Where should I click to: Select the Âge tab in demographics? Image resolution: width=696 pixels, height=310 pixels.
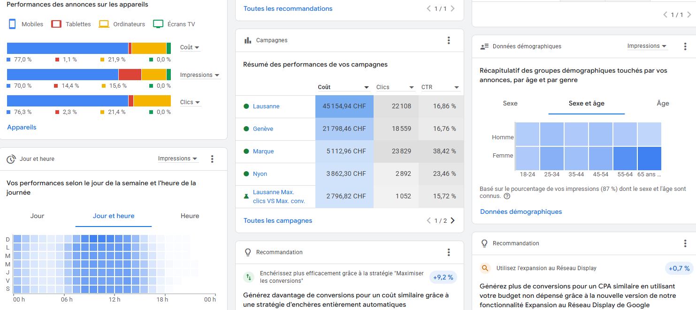pos(663,103)
